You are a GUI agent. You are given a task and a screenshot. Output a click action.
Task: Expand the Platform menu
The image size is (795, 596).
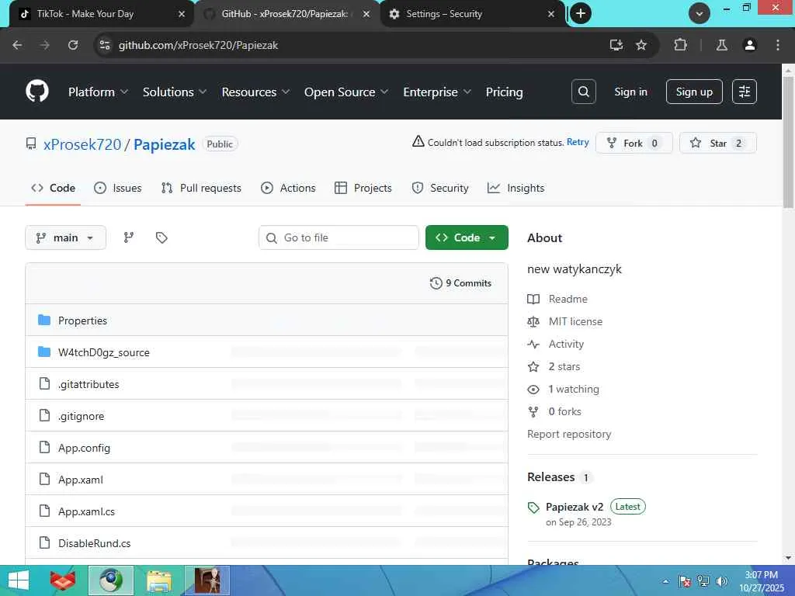pyautogui.click(x=99, y=92)
